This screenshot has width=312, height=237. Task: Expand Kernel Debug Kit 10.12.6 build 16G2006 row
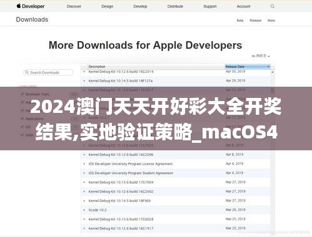coord(84,155)
